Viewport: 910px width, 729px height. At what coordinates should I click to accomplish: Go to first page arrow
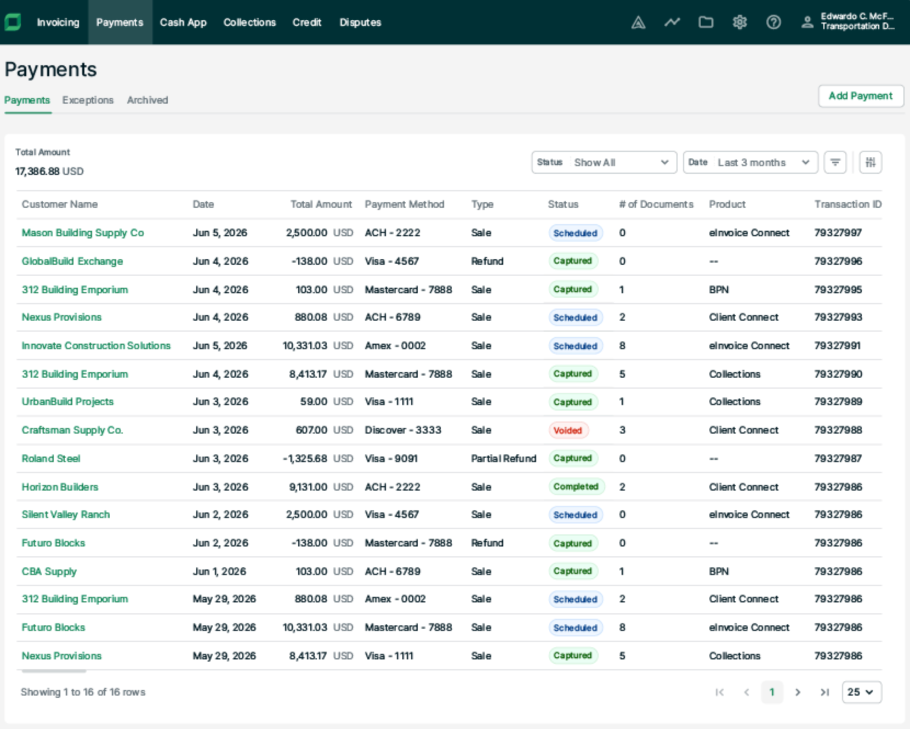720,692
